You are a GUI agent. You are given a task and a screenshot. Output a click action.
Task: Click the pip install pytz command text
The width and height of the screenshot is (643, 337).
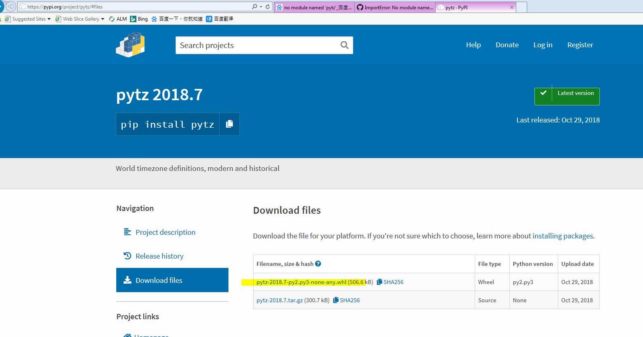pos(168,124)
